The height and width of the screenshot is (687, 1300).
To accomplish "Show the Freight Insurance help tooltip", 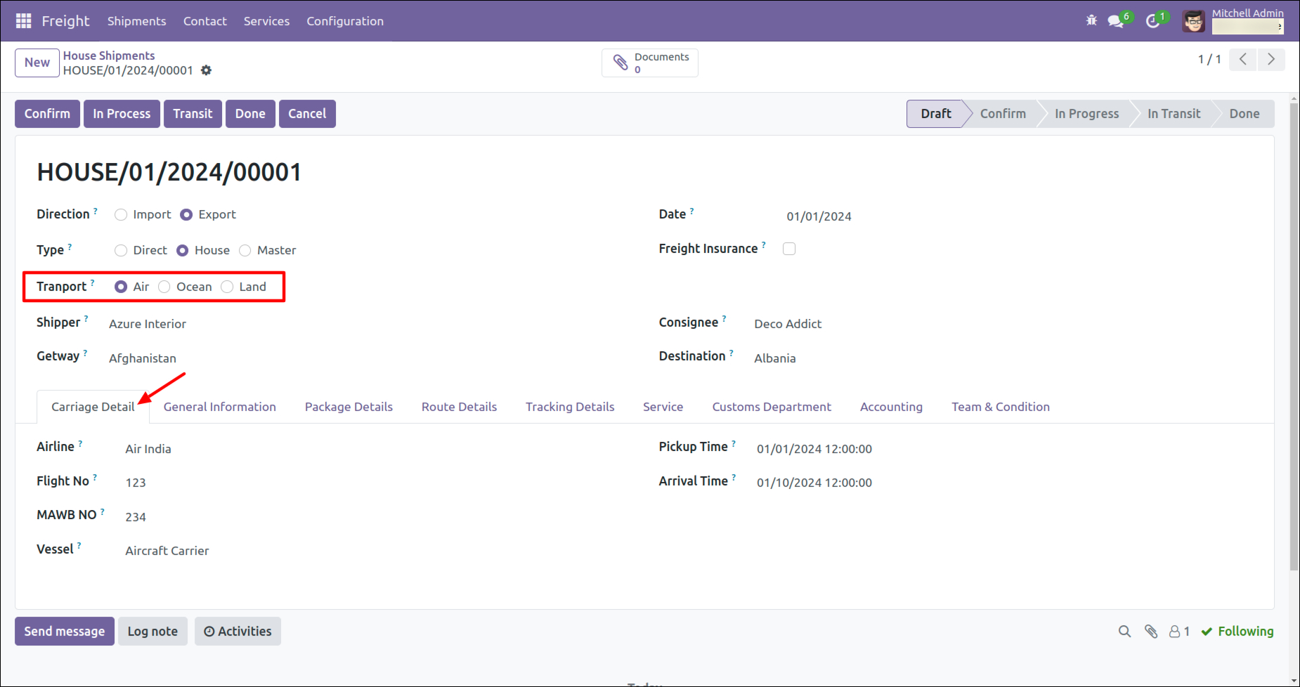I will 764,244.
